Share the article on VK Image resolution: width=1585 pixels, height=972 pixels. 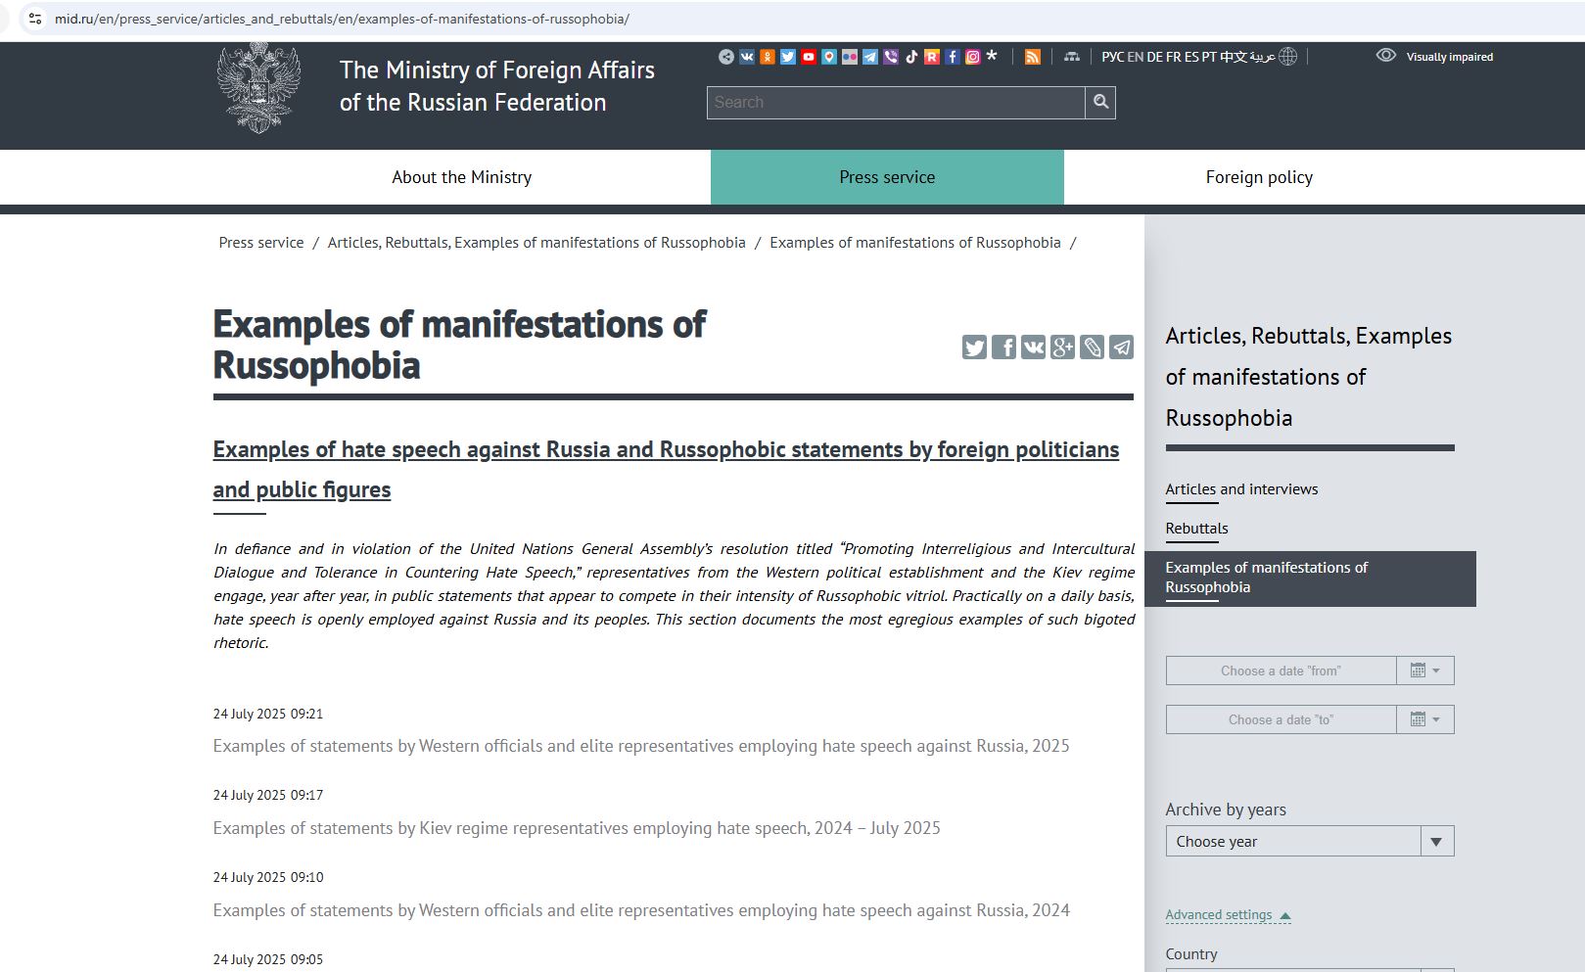pyautogui.click(x=1033, y=347)
